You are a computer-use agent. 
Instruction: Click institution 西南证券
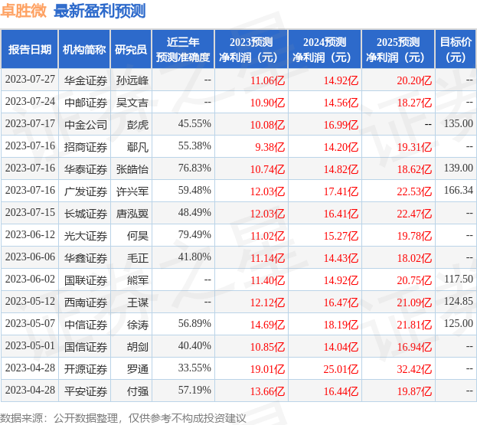pyautogui.click(x=86, y=302)
